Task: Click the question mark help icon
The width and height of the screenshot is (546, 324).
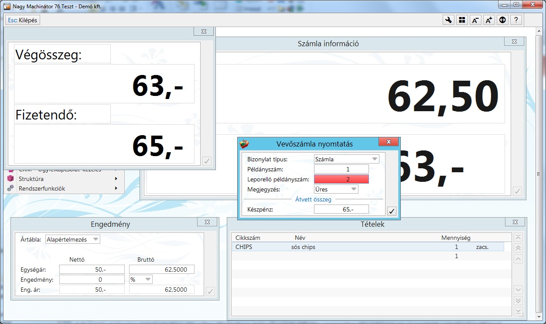Action: [x=516, y=20]
